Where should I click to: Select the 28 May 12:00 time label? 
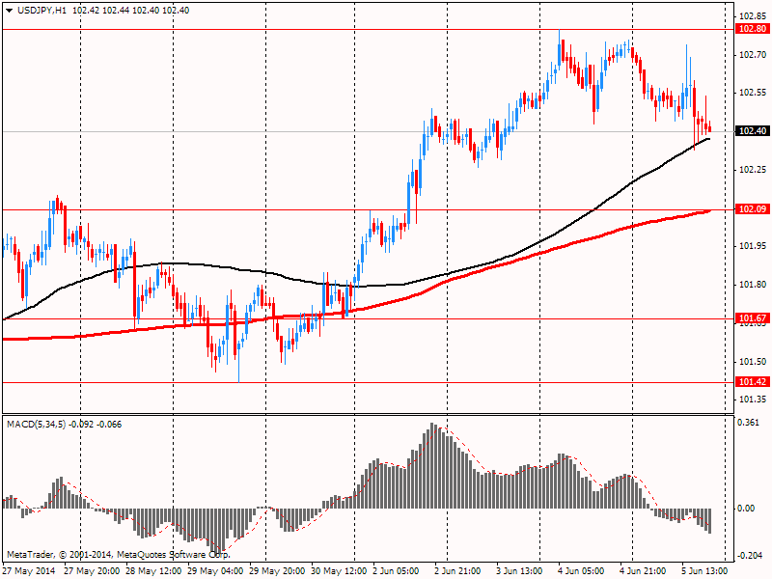coord(153,571)
